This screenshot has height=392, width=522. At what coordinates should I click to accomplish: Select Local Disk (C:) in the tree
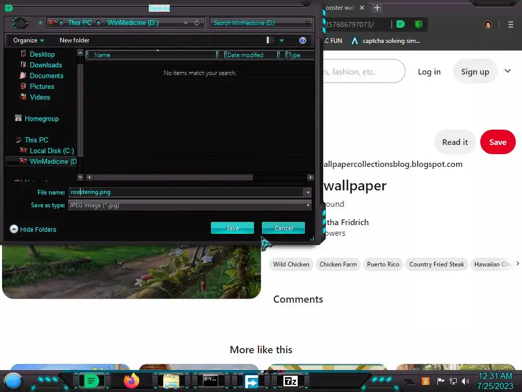pos(51,151)
